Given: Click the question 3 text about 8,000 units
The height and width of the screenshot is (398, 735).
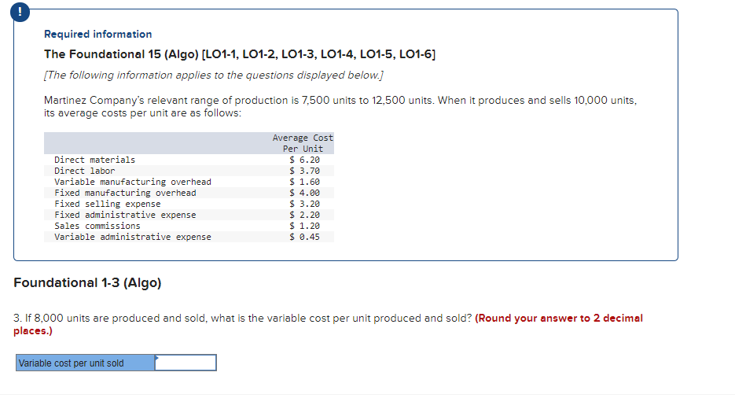Looking at the screenshot, I should pyautogui.click(x=242, y=319).
